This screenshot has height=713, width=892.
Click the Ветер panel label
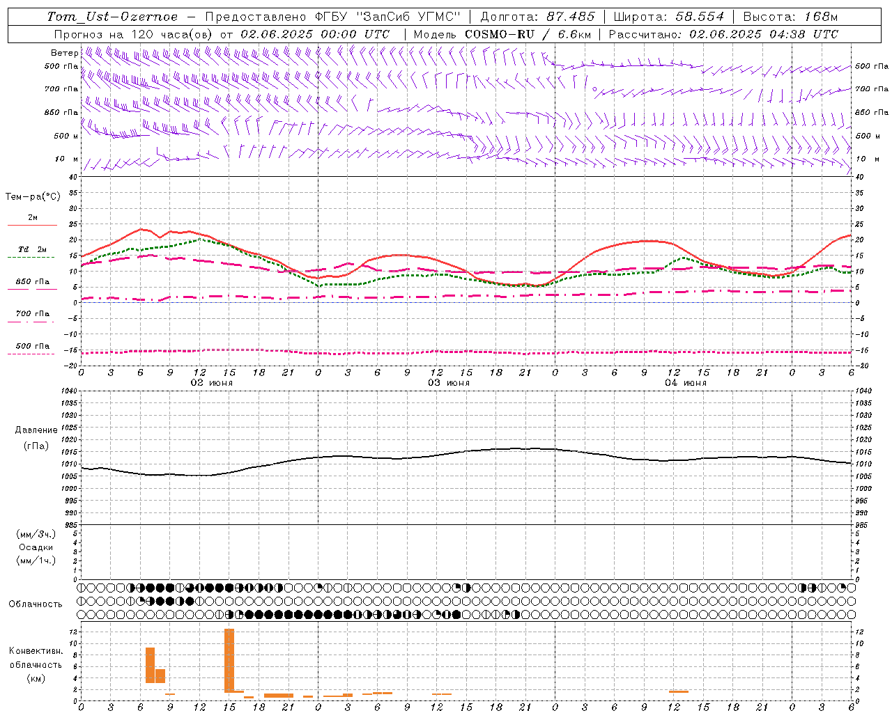[x=64, y=53]
